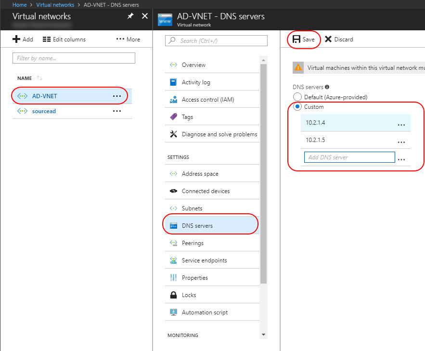Click the Home breadcrumb link
Viewport: 425px width, 351px height.
pos(20,5)
